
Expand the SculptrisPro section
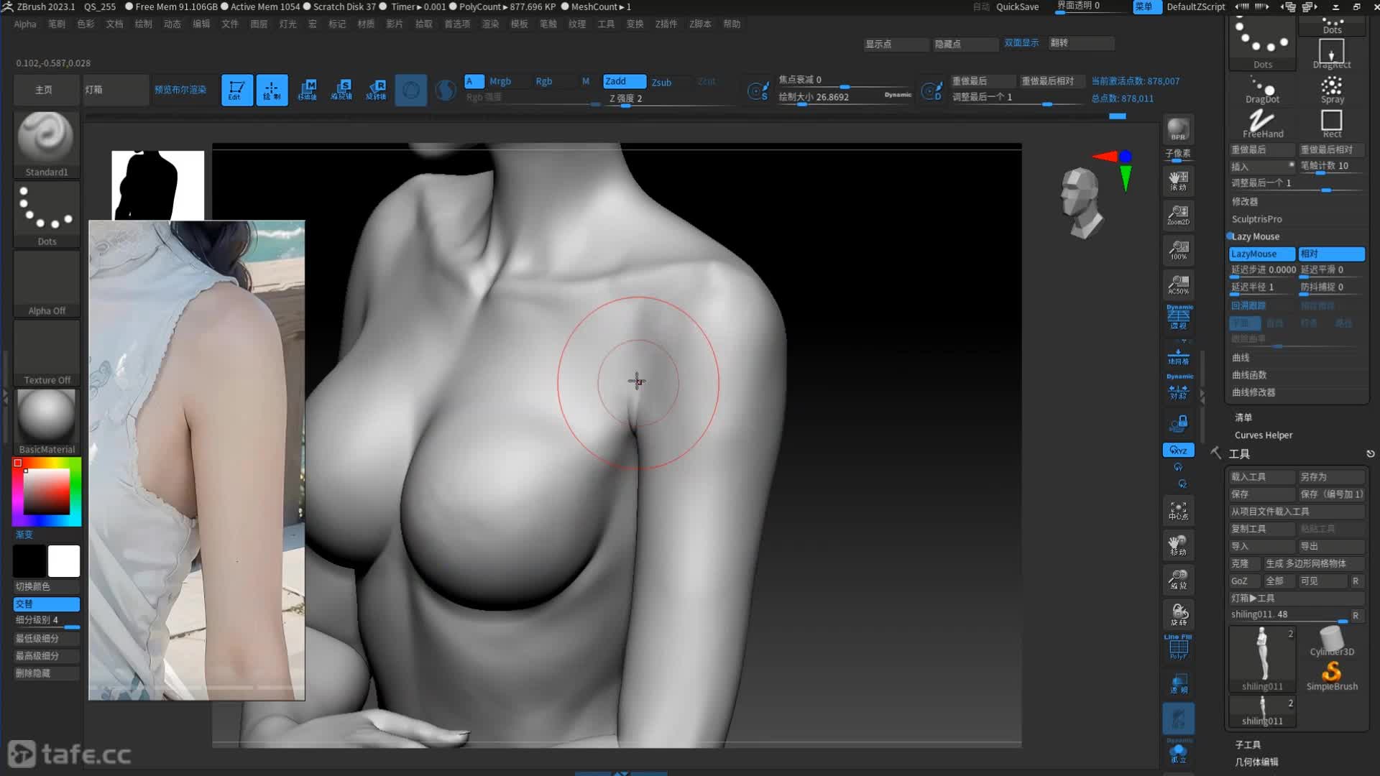[x=1256, y=219]
